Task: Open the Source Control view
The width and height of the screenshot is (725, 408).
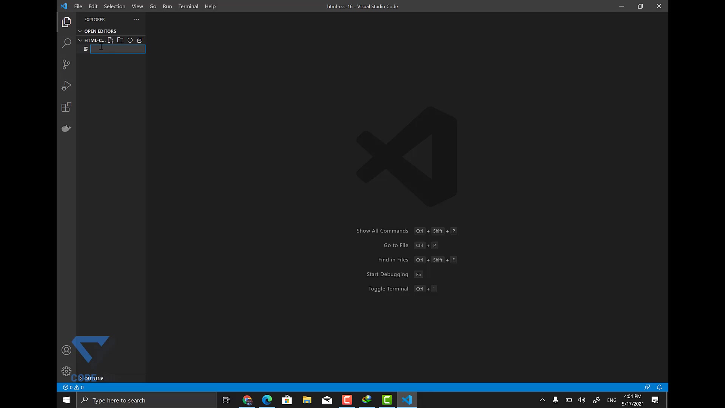Action: point(66,65)
